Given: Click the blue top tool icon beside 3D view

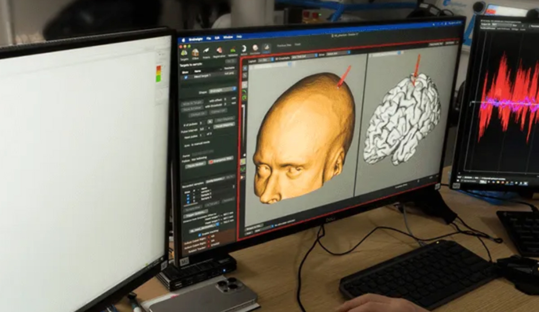Looking at the screenshot, I should click(245, 68).
